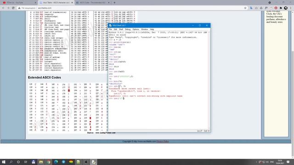Image resolution: width=294 pixels, height=165 pixels.
Task: Open a new browser tab
Action: tap(114, 3)
